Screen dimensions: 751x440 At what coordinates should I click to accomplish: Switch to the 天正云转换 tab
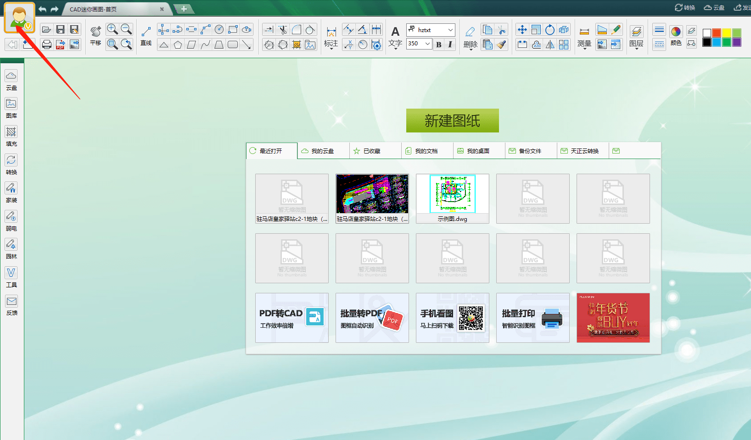click(583, 151)
